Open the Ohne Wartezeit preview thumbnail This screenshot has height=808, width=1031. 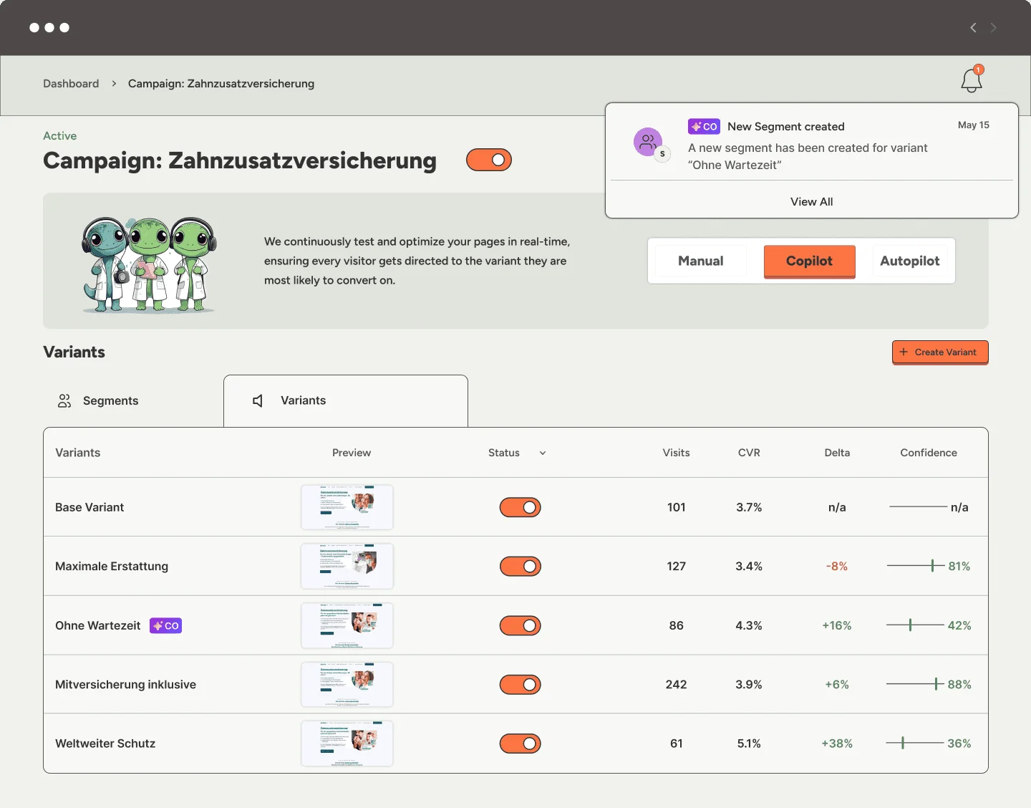(x=347, y=625)
